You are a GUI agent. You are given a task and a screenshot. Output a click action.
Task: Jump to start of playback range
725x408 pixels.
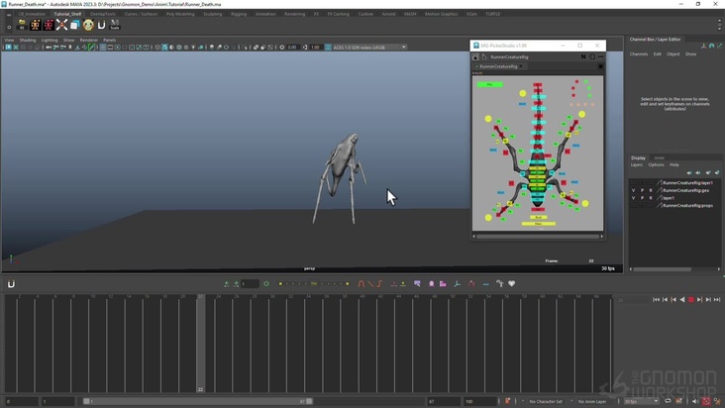click(x=657, y=299)
